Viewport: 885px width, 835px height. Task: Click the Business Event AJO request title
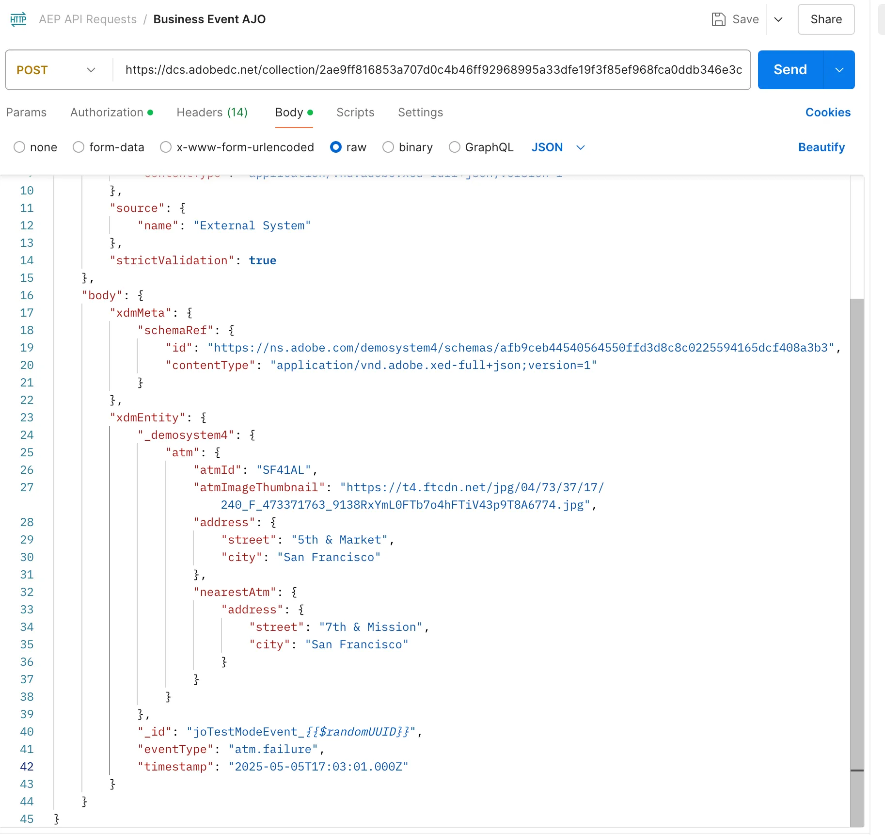pyautogui.click(x=209, y=19)
